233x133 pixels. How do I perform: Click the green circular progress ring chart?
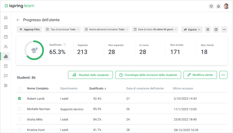[34, 50]
